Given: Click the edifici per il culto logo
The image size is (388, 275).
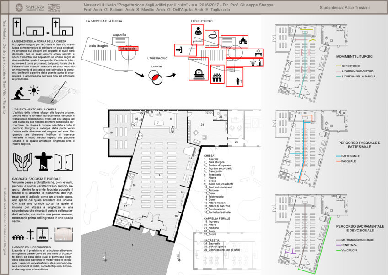Looking at the screenshot, I should 54,8.
